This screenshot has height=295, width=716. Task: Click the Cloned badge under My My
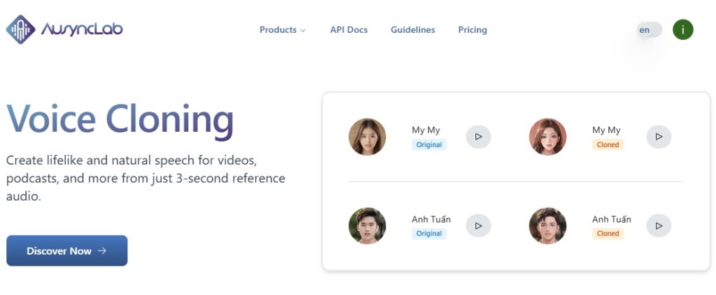[608, 145]
